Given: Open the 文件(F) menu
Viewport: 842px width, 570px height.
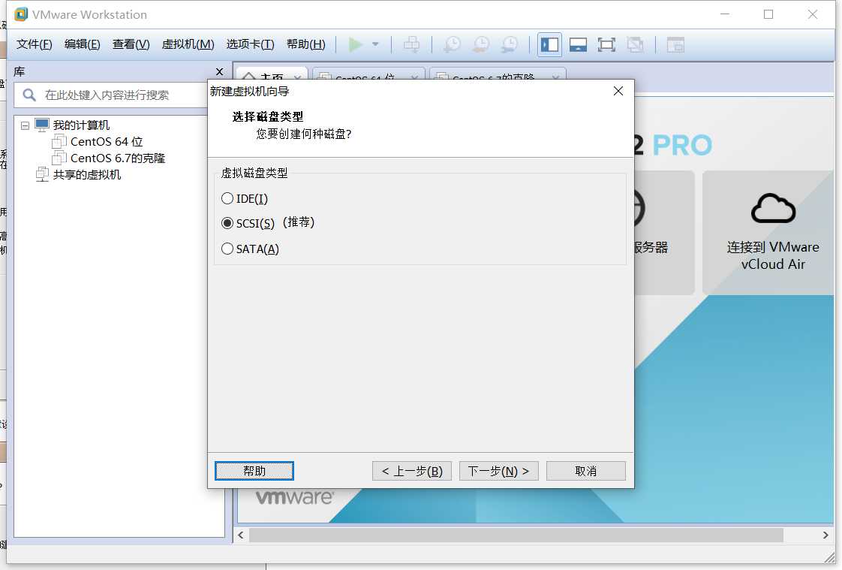Looking at the screenshot, I should tap(34, 44).
